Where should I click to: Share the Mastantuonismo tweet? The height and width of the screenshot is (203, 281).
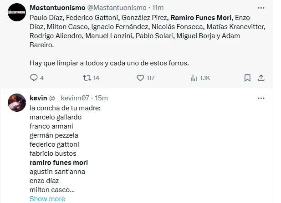click(x=261, y=78)
